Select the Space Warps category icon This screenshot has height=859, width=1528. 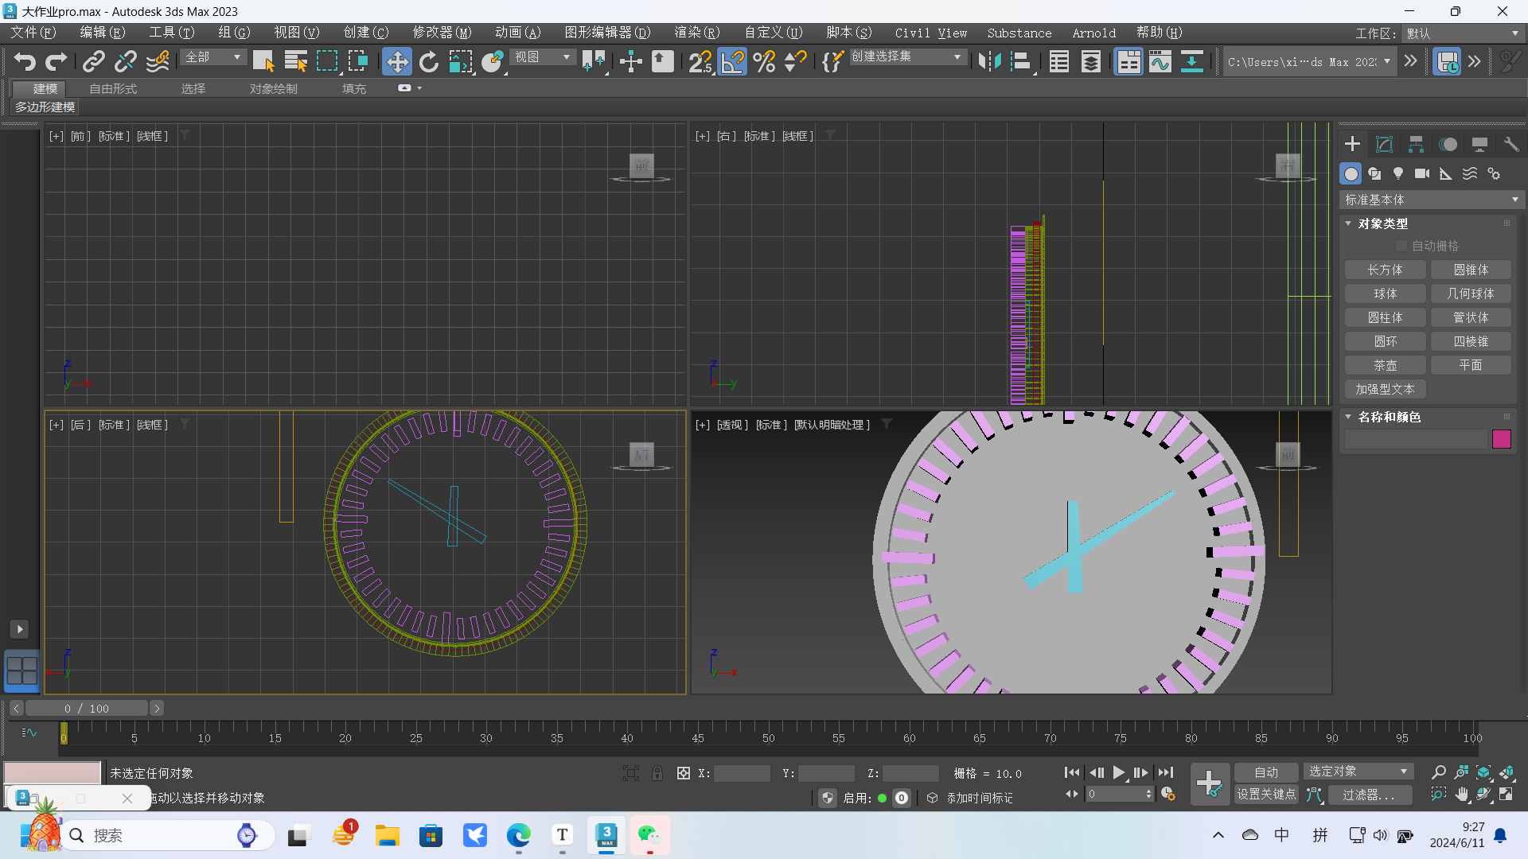point(1470,173)
